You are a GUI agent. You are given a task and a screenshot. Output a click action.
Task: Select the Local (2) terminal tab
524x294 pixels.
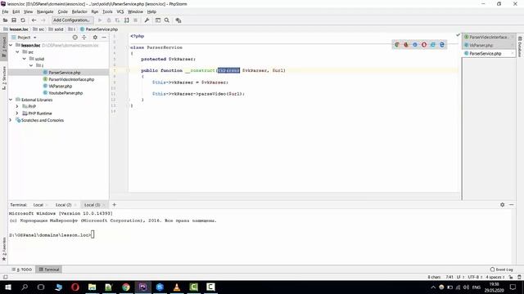65,205
